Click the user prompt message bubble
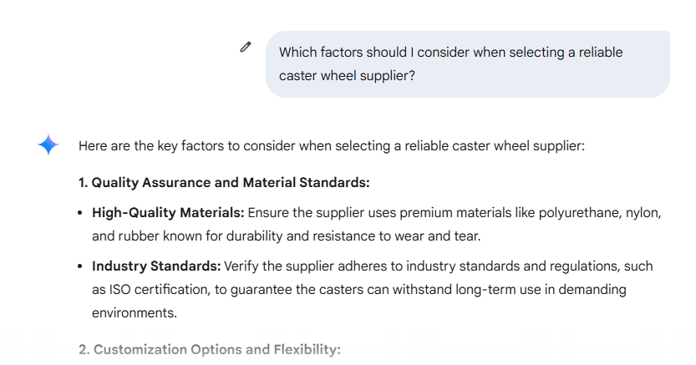The height and width of the screenshot is (365, 696). (x=467, y=64)
